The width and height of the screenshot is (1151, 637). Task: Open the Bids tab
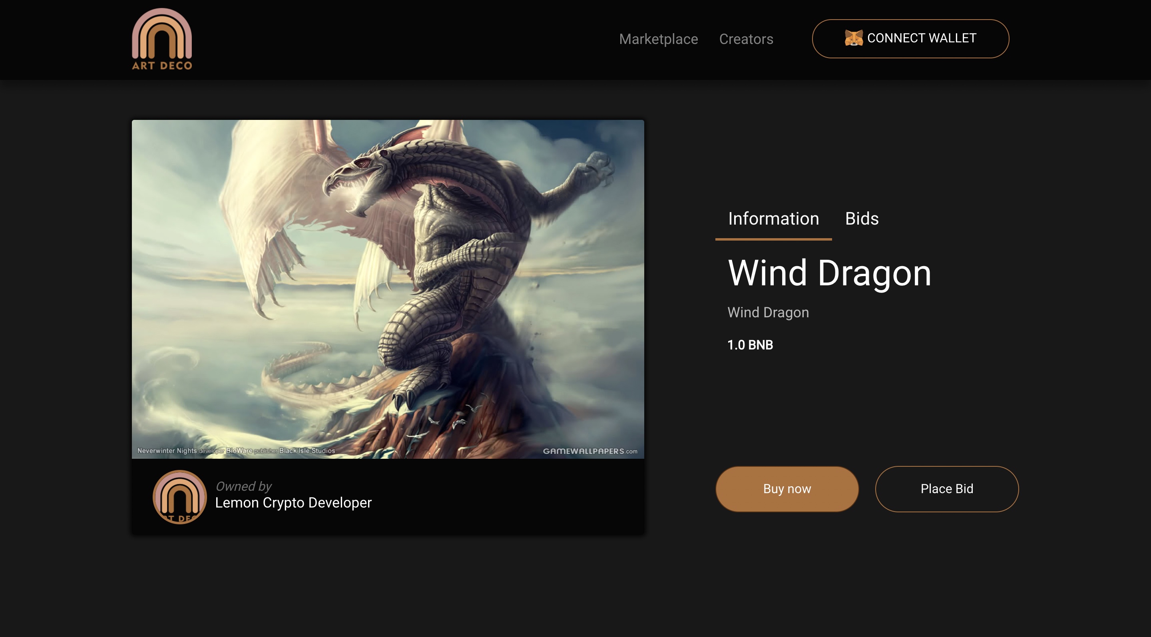(862, 219)
